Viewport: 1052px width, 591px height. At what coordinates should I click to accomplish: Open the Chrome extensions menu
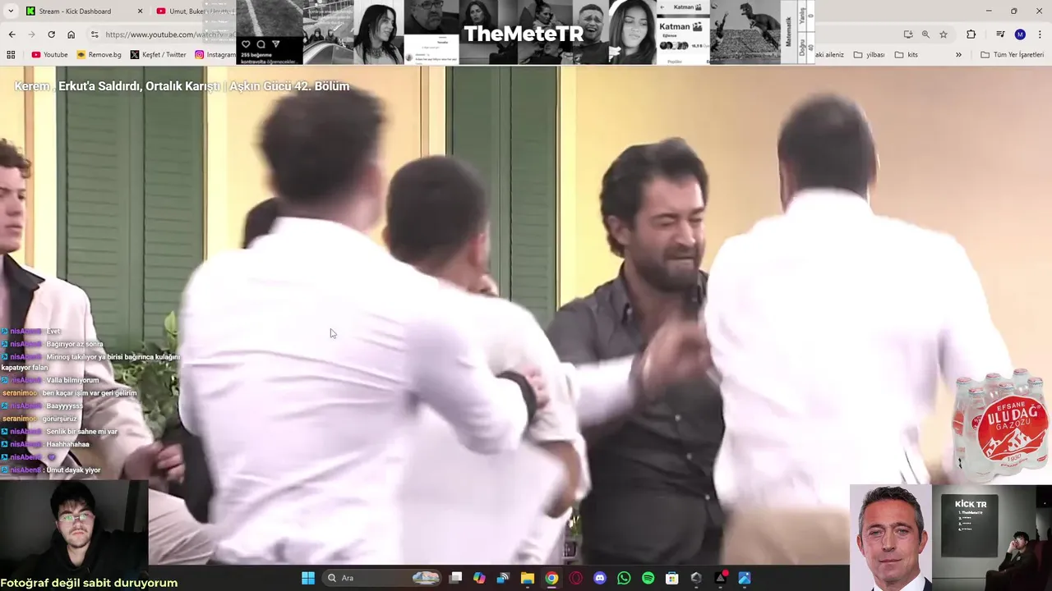pos(971,34)
